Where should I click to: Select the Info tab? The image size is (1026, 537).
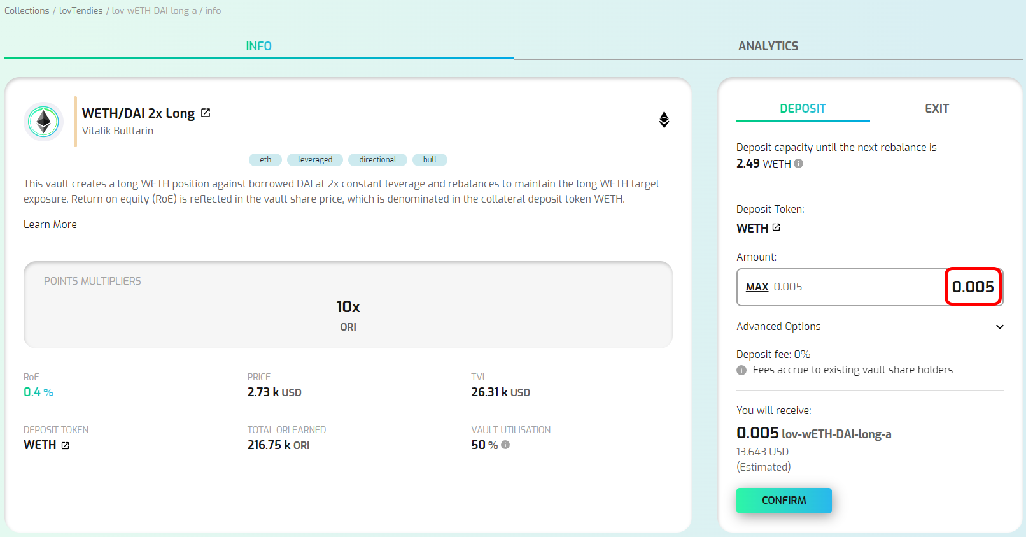258,46
